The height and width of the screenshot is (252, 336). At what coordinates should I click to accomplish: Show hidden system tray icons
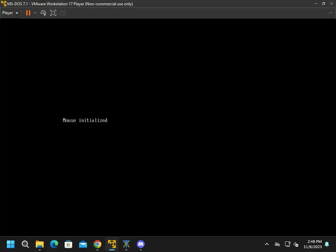coord(267,244)
